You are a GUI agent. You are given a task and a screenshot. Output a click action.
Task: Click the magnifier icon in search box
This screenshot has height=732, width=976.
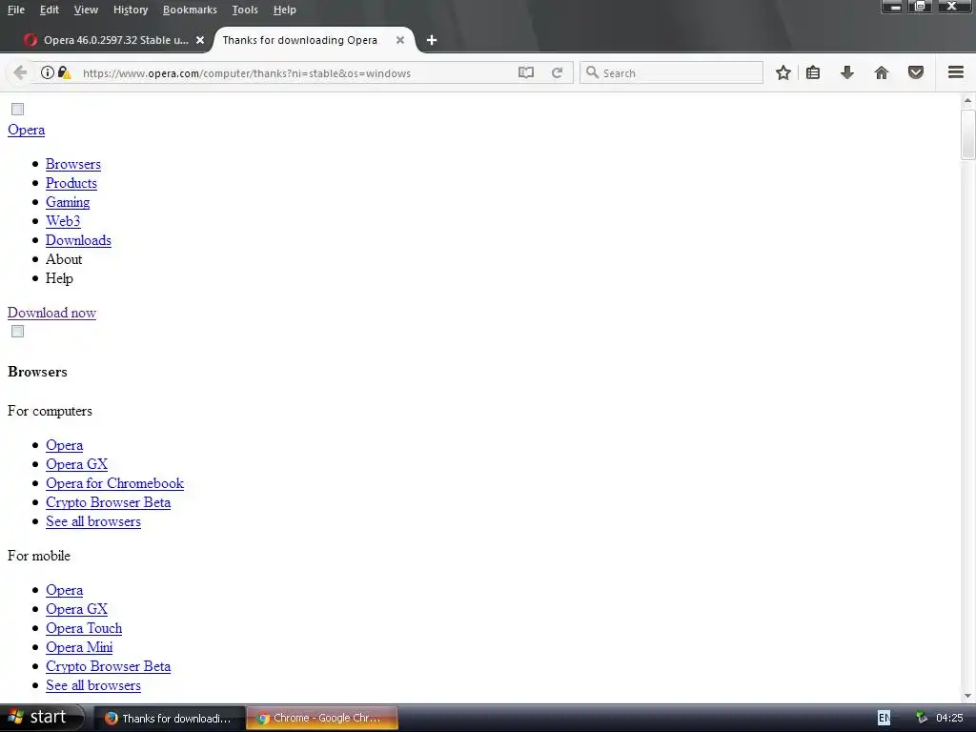click(x=593, y=72)
